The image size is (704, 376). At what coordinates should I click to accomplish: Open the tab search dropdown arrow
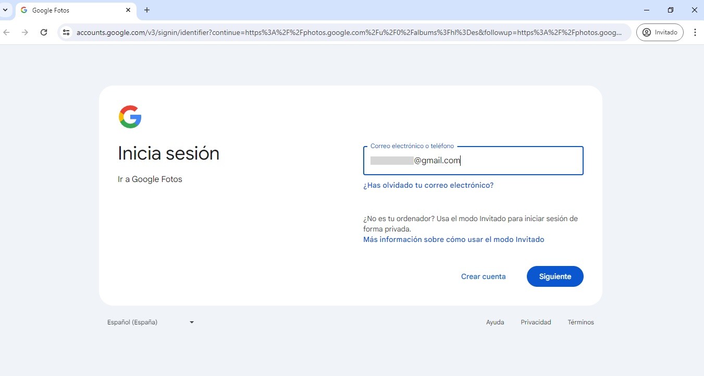tap(5, 10)
